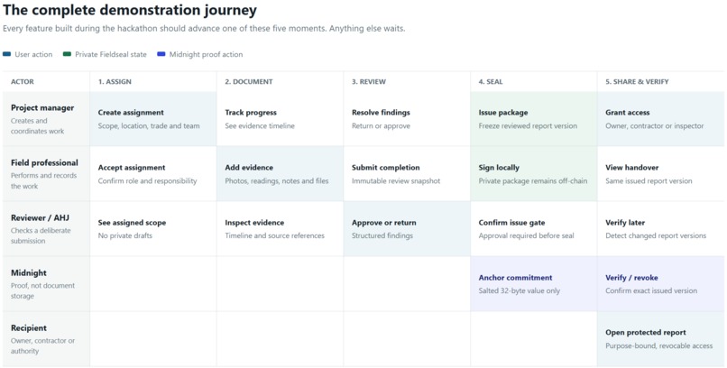Click "Performs and records the work" text
Screen dimensions: 727x368
pos(43,180)
